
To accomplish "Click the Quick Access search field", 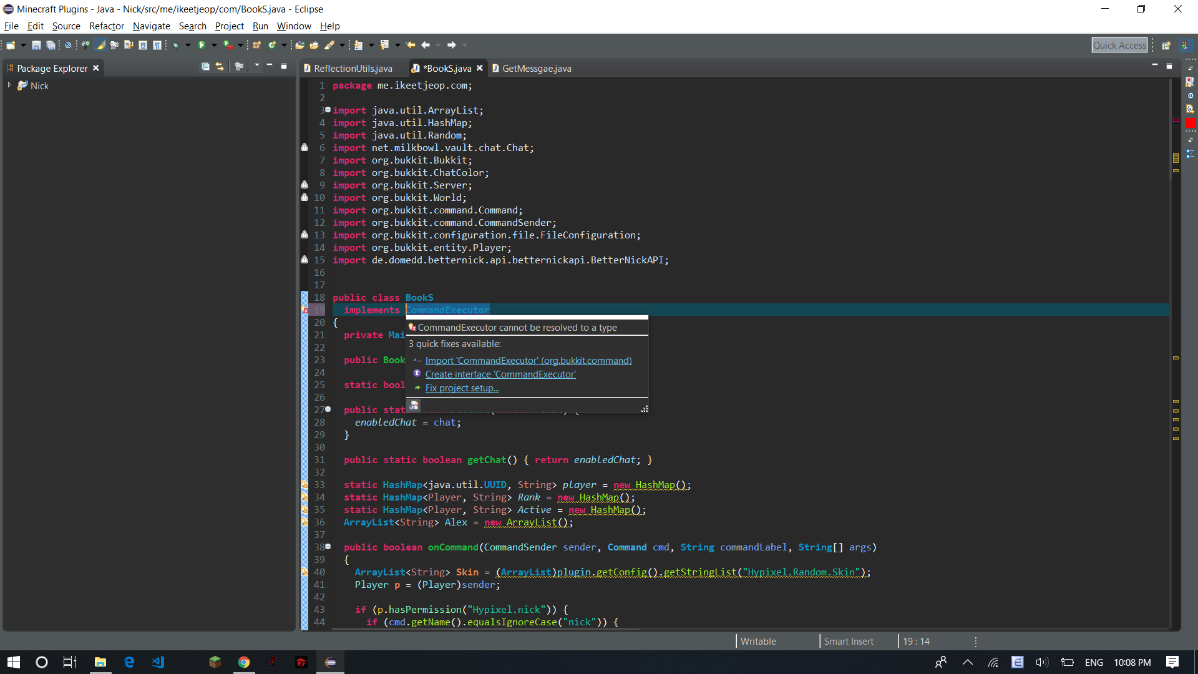I will point(1119,45).
